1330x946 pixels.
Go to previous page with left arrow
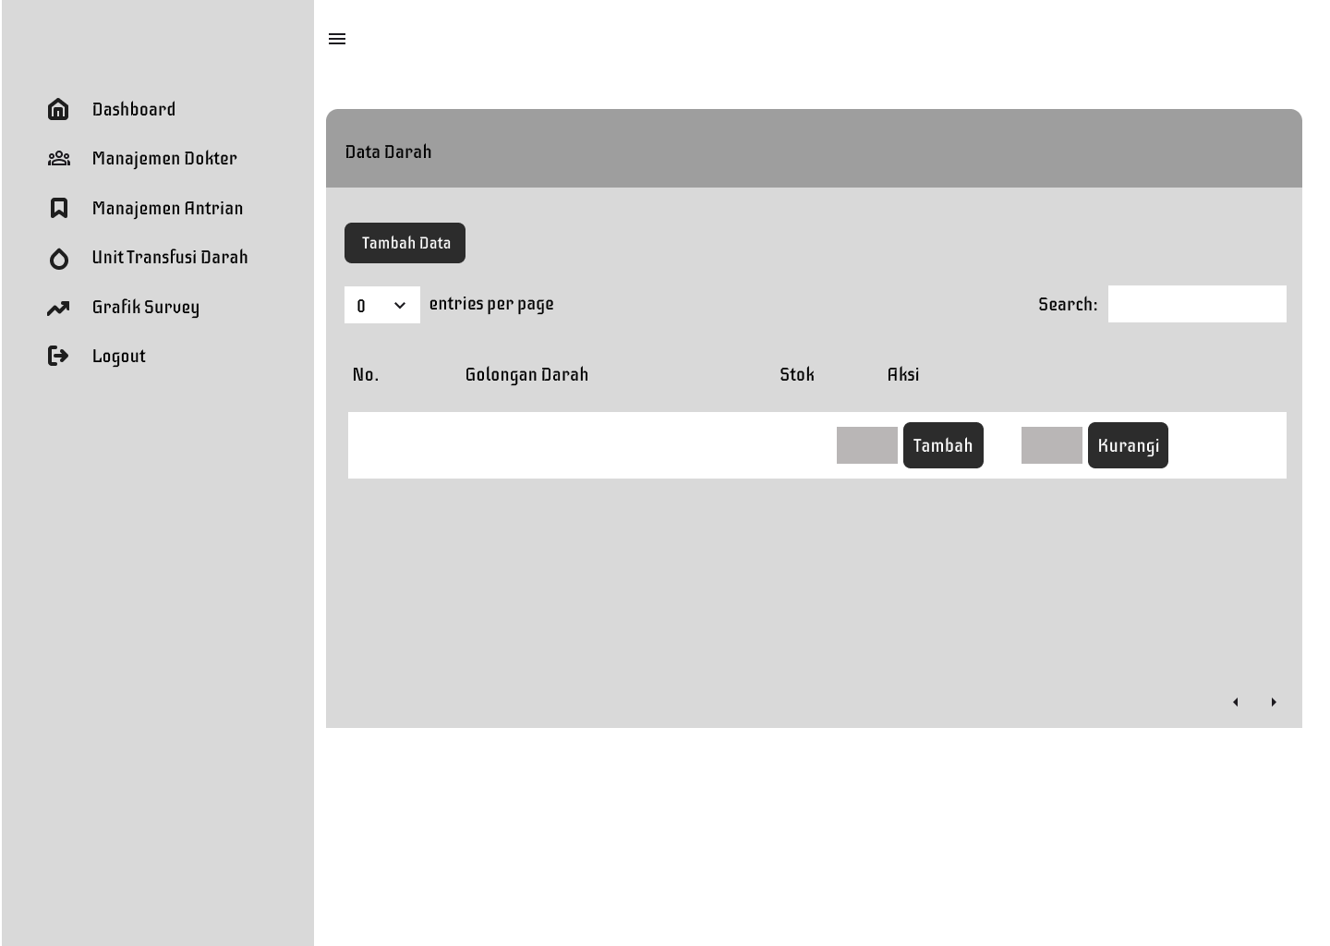point(1235,702)
